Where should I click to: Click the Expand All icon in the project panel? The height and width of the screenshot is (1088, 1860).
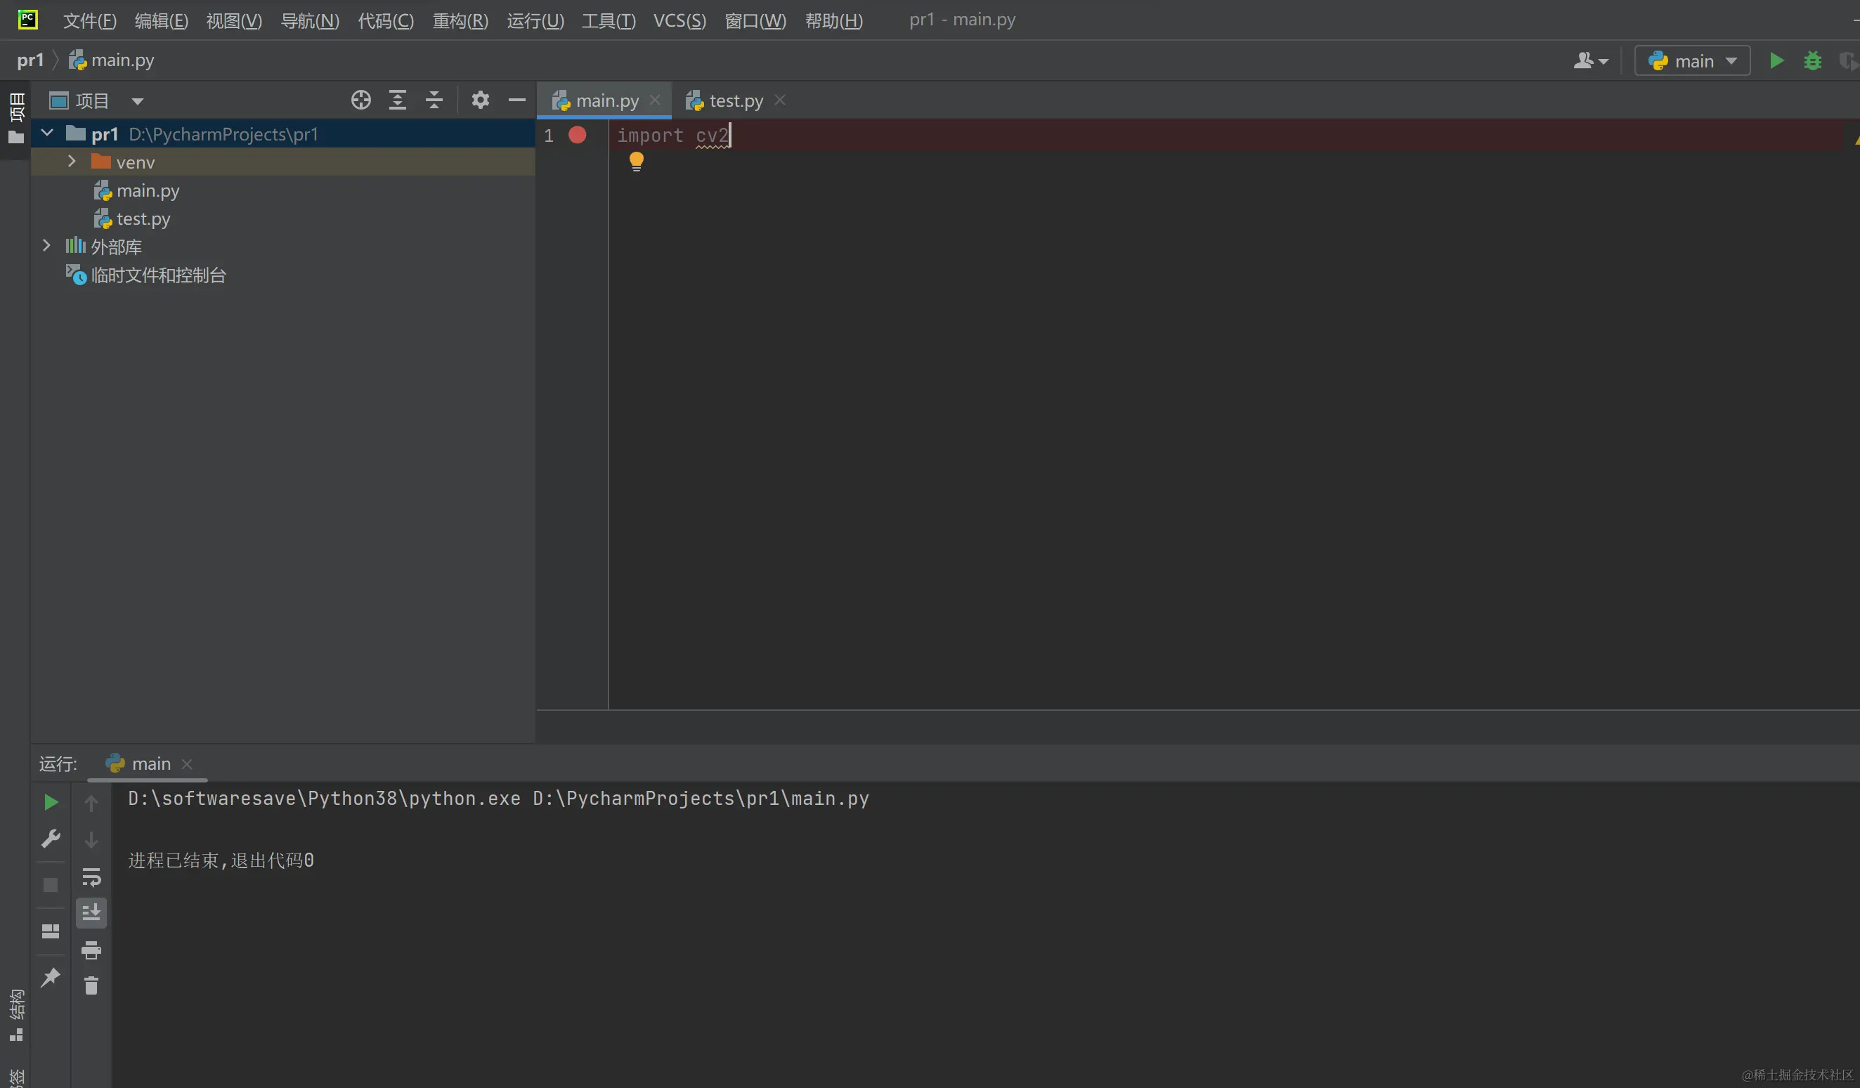pyautogui.click(x=398, y=100)
